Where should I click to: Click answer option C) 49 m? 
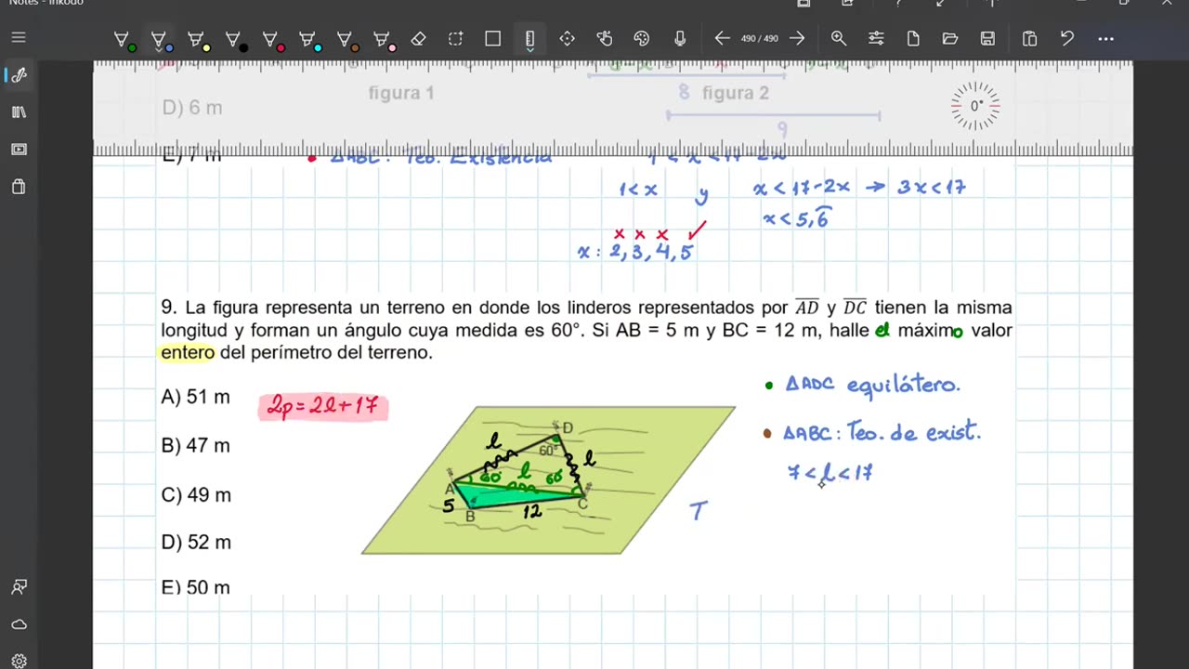[x=196, y=495]
